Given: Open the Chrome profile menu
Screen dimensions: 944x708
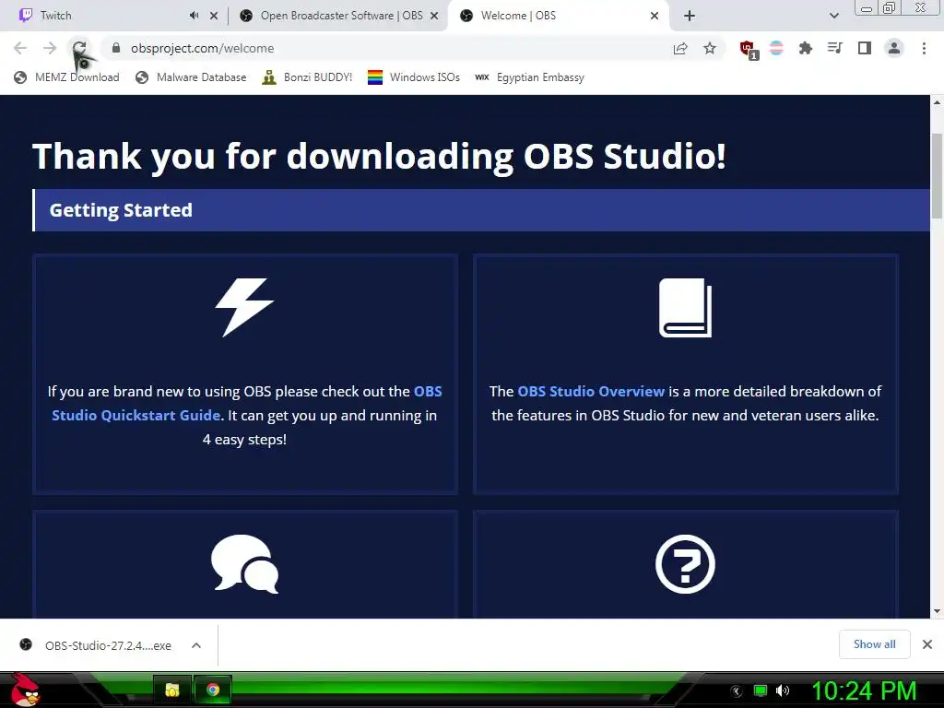Looking at the screenshot, I should tap(894, 48).
